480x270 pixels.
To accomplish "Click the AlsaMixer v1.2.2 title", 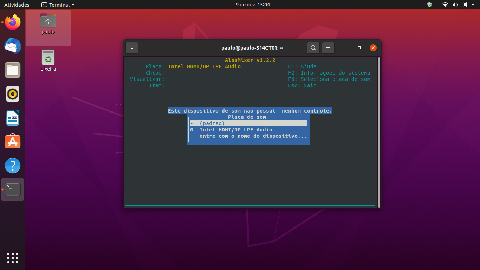I will click(x=250, y=60).
